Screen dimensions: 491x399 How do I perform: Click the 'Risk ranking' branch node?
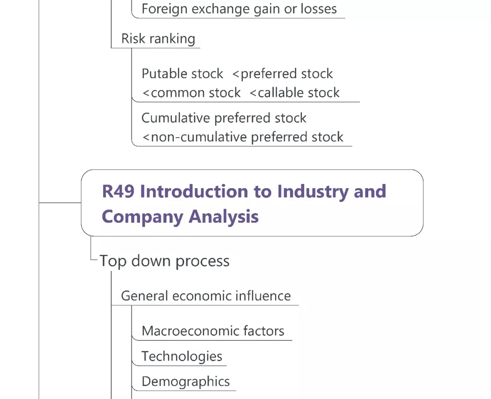click(158, 39)
